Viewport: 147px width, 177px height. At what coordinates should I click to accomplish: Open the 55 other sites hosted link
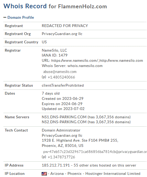pyautogui.click(x=105, y=165)
